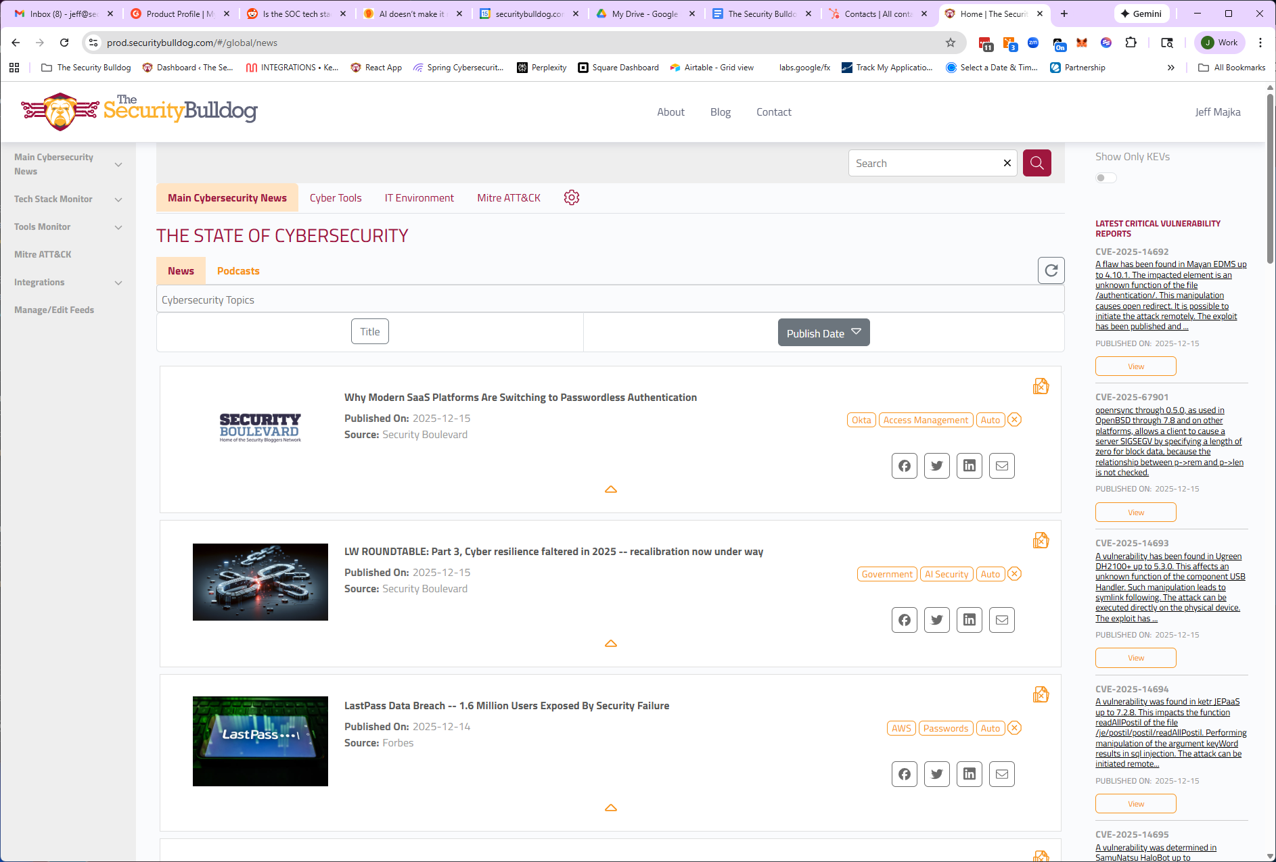View CVE-2025-67901 vulnerability report
Image resolution: width=1276 pixels, height=862 pixels.
click(x=1135, y=512)
